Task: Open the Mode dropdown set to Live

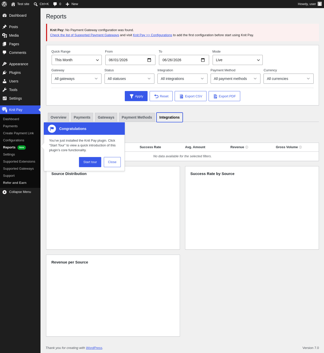Action: tap(238, 60)
